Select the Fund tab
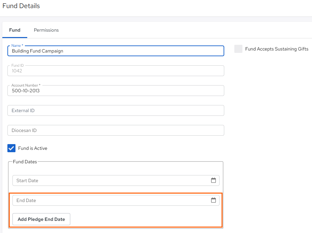Viewport: 312px width, 233px height. pyautogui.click(x=15, y=30)
